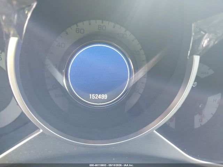
Task: Click the blue circular info display
Action: pyautogui.click(x=99, y=74)
